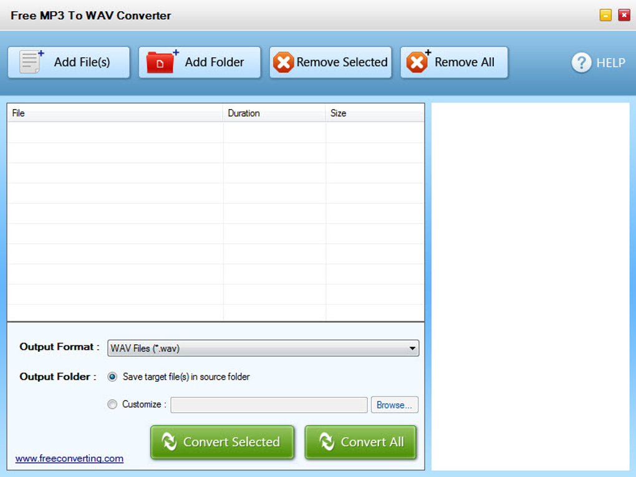This screenshot has width=636, height=477.
Task: Open the www.freeconverting.com link
Action: point(69,458)
